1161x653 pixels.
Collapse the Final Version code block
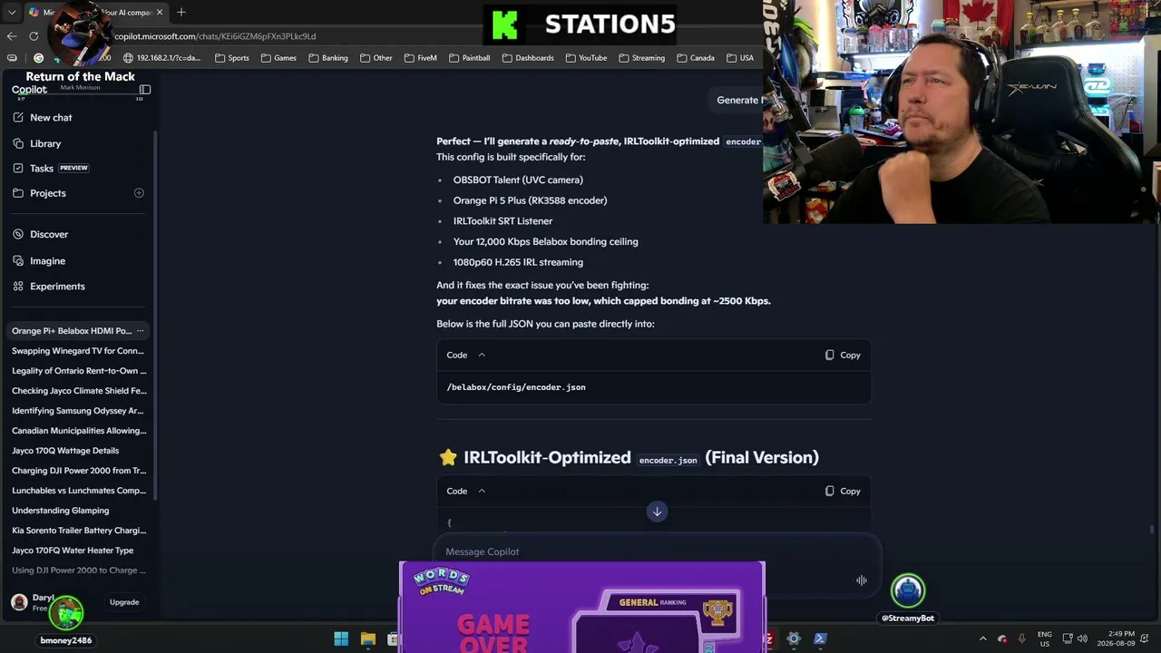482,492
